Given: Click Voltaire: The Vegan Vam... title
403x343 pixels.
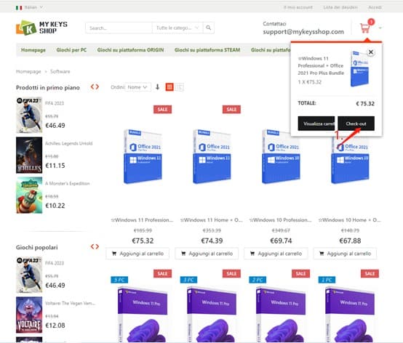Looking at the screenshot, I should coord(70,303).
